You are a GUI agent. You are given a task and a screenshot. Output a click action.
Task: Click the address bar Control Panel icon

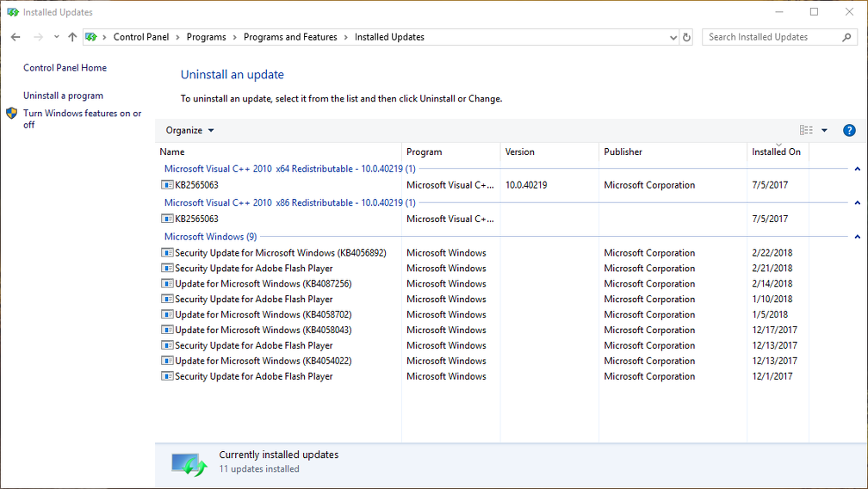[91, 37]
